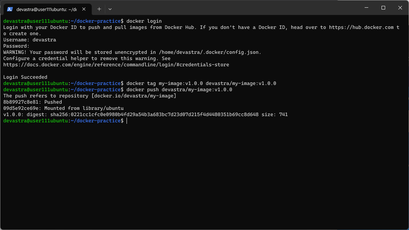Screen dimensions: 409x230
Task: Select the devastra@user111ubuntu terminal tab
Action: click(x=47, y=9)
